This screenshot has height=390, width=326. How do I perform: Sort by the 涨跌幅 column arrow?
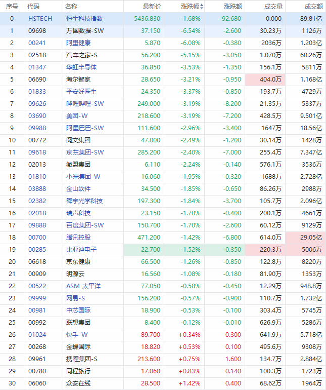point(202,7)
